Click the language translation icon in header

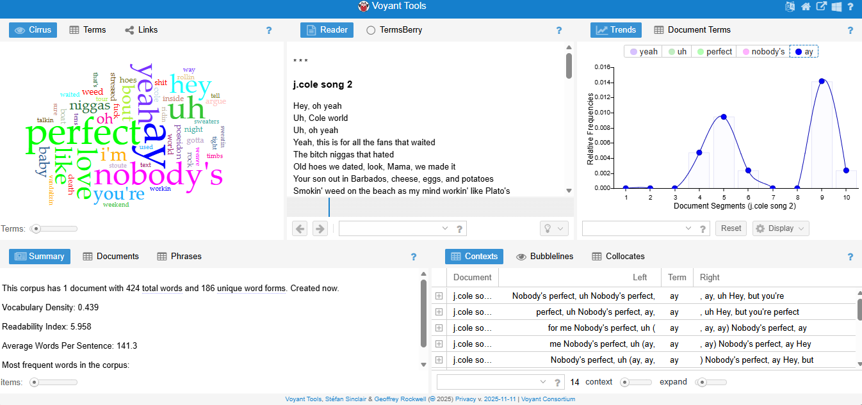(790, 7)
